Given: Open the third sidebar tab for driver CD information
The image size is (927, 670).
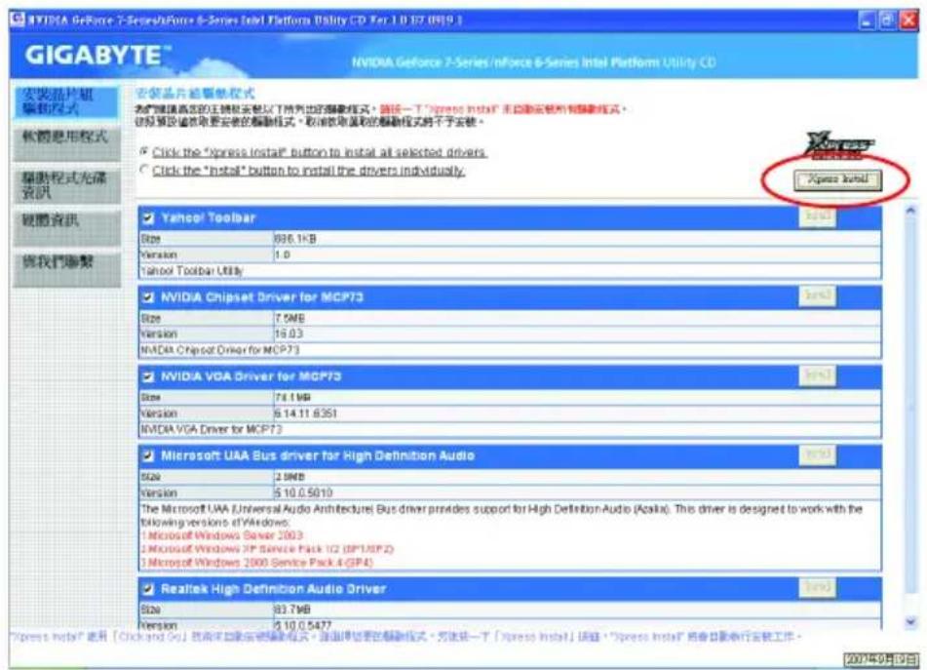Looking at the screenshot, I should [x=66, y=185].
